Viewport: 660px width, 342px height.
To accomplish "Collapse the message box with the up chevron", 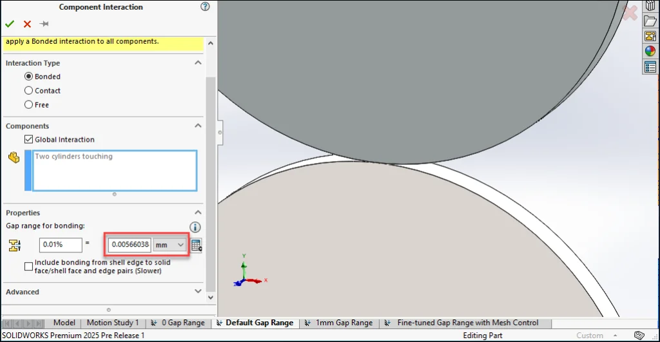I will coord(211,43).
